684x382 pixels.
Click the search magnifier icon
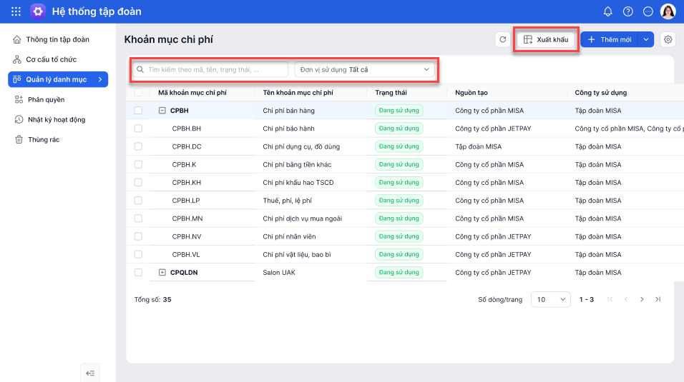click(140, 70)
